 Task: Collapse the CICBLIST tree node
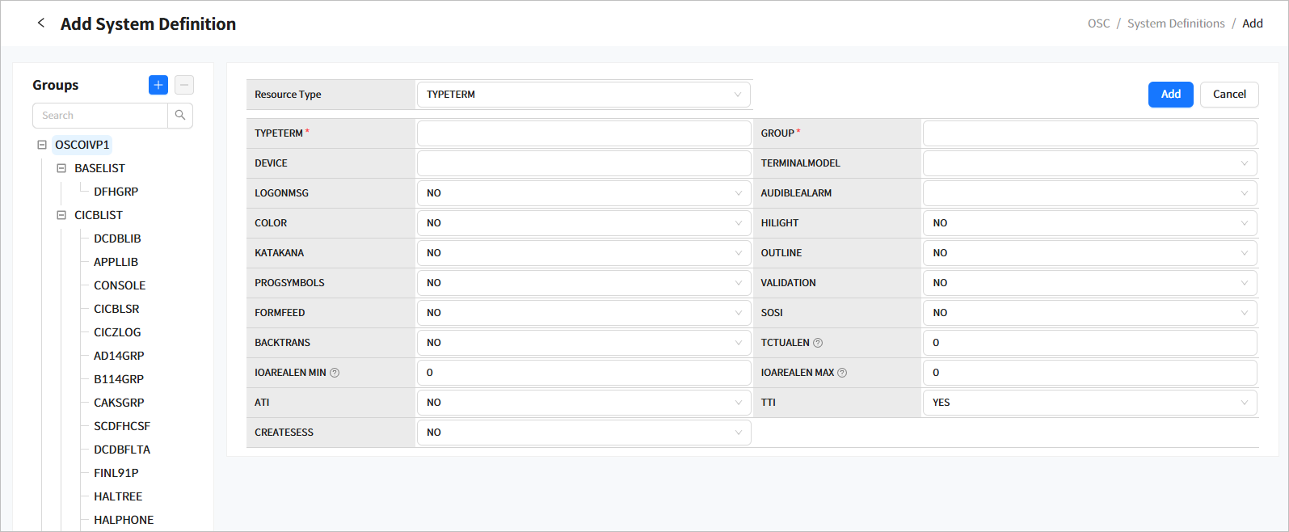(x=61, y=215)
